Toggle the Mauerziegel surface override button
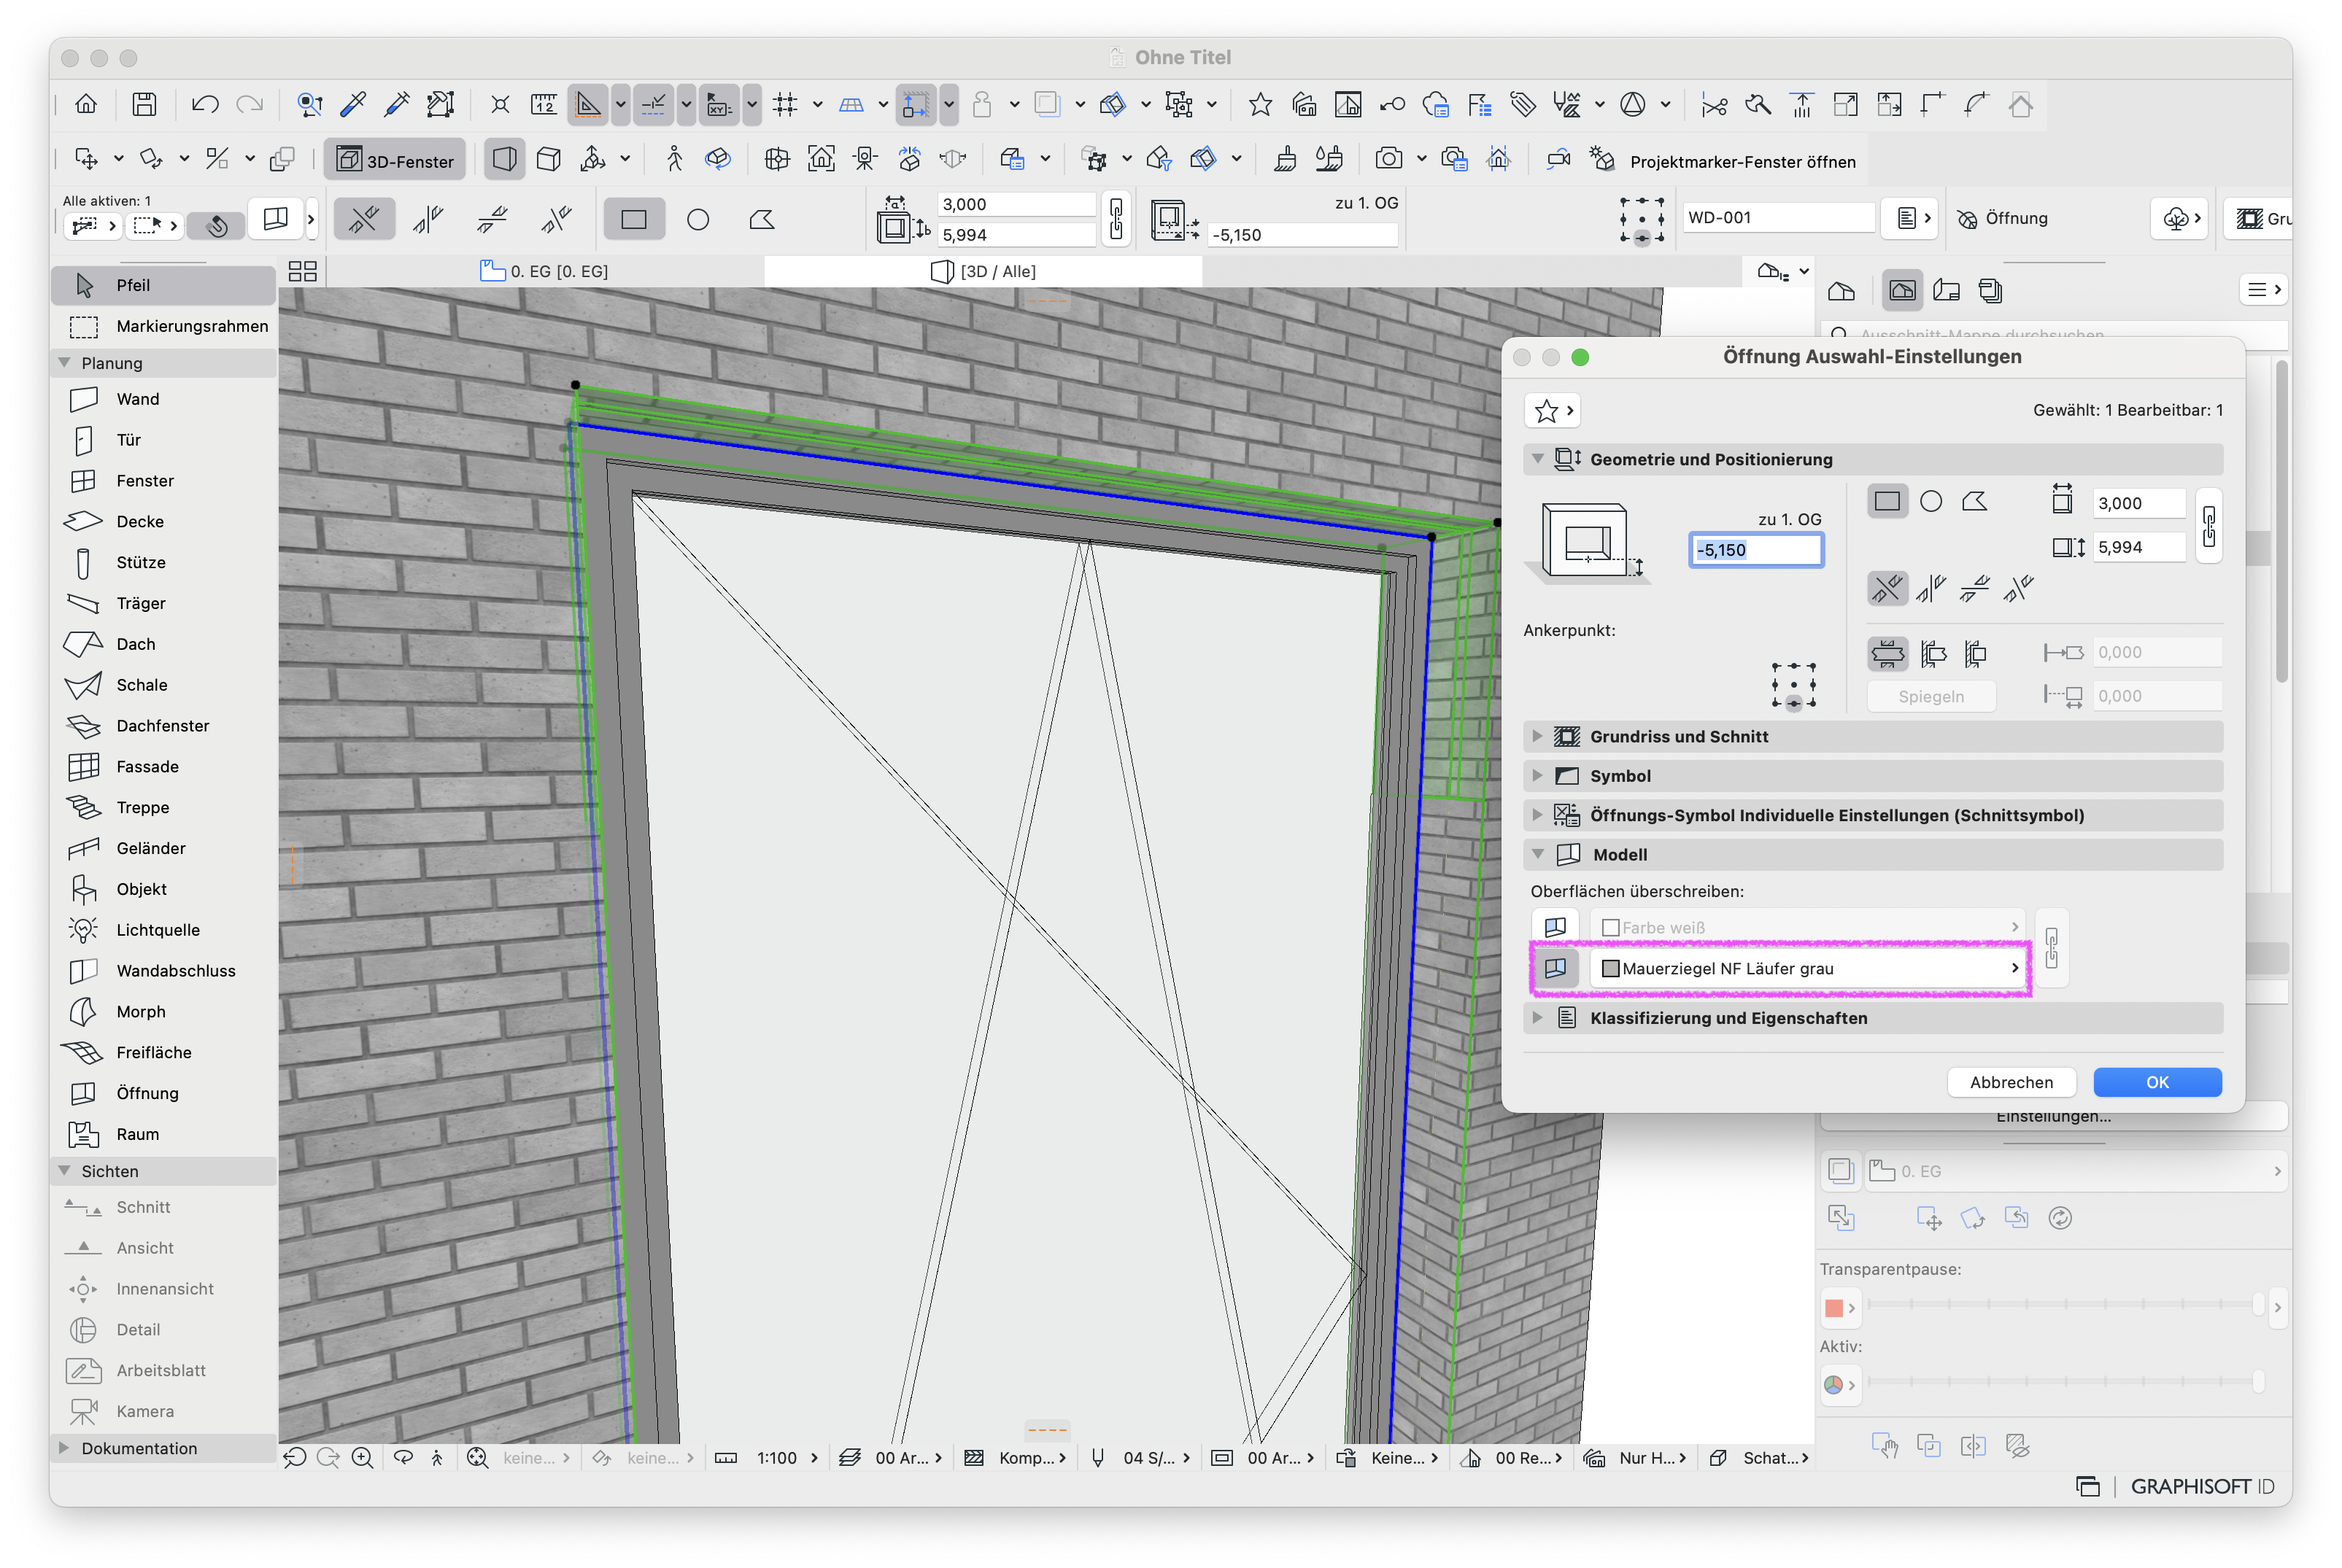The width and height of the screenshot is (2342, 1568). 1555,969
